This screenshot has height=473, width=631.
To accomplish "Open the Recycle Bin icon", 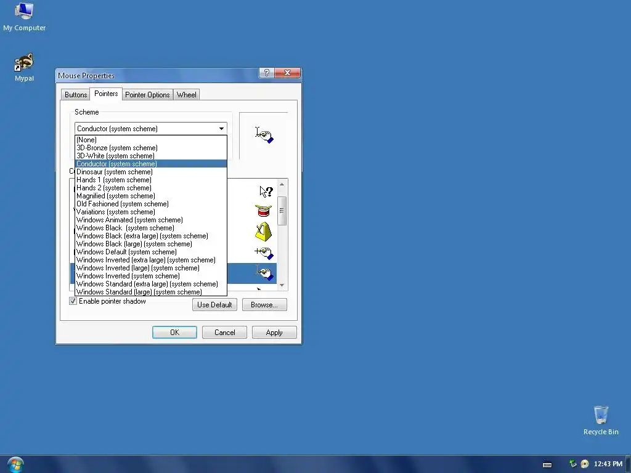I will click(601, 420).
